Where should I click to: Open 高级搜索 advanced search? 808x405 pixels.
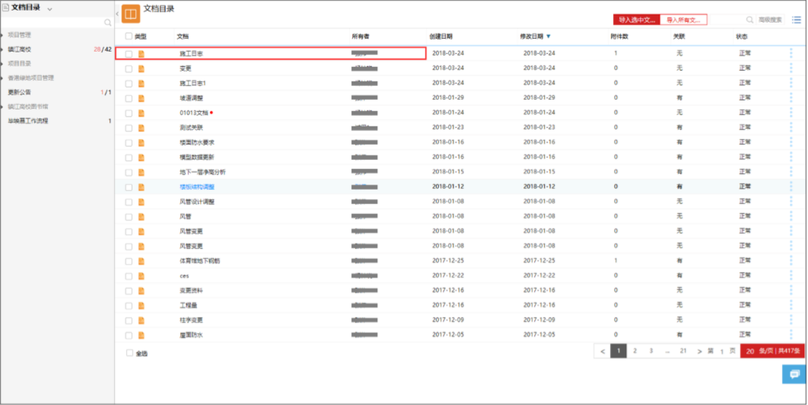point(771,20)
